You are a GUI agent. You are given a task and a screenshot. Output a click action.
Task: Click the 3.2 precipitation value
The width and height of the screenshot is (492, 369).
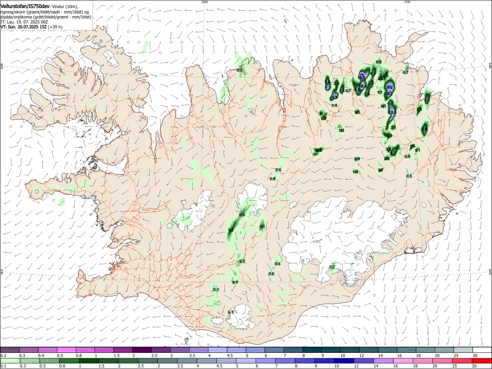(x=388, y=149)
